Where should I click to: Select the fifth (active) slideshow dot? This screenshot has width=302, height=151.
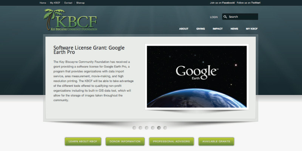[159, 128]
